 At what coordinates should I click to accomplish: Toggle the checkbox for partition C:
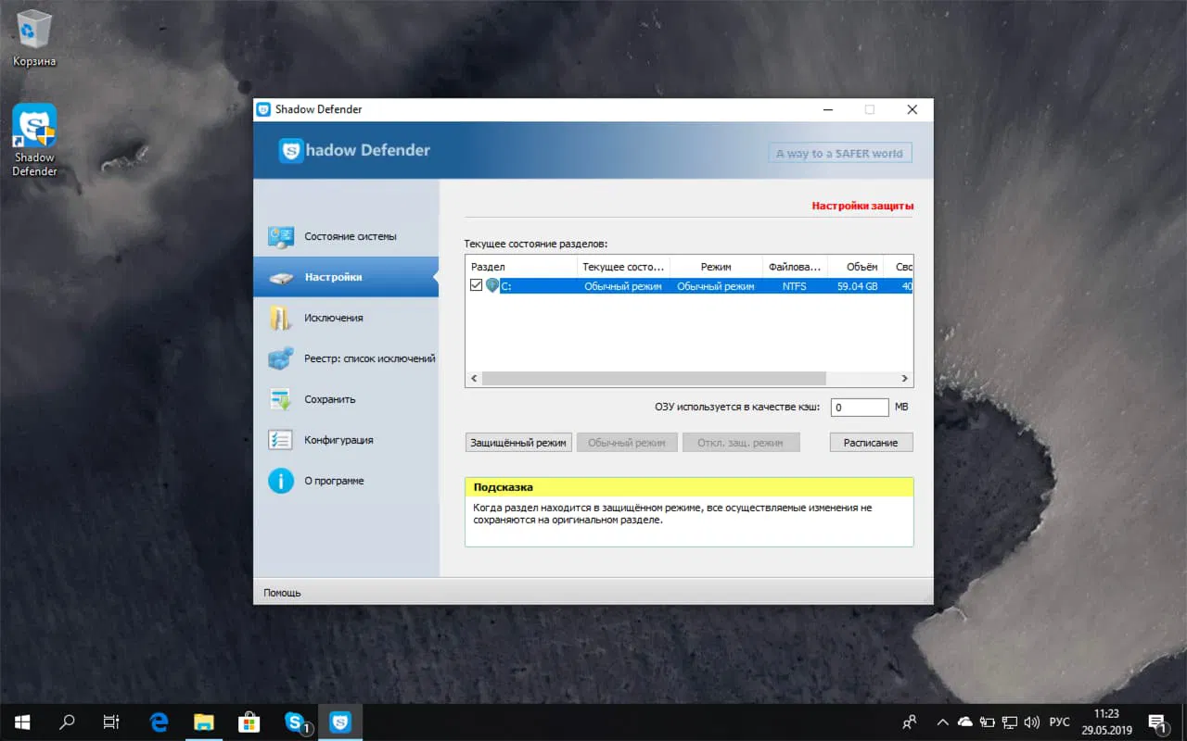tap(477, 286)
